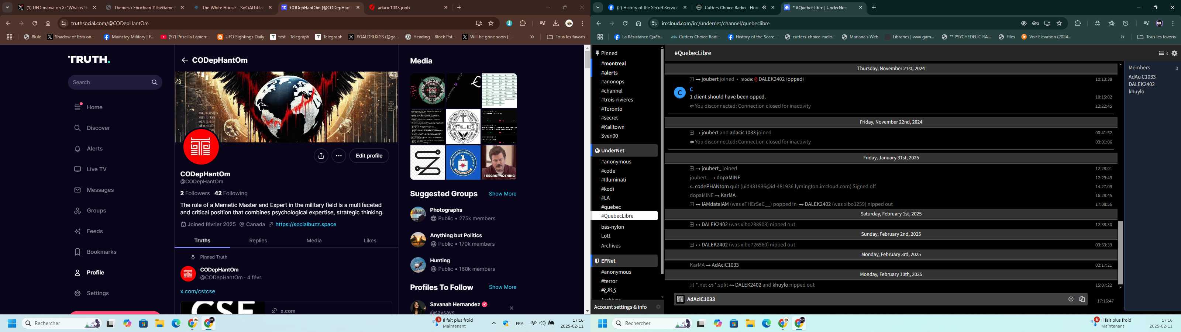
Task: Expand the joubert_ joined event
Action: click(691, 169)
